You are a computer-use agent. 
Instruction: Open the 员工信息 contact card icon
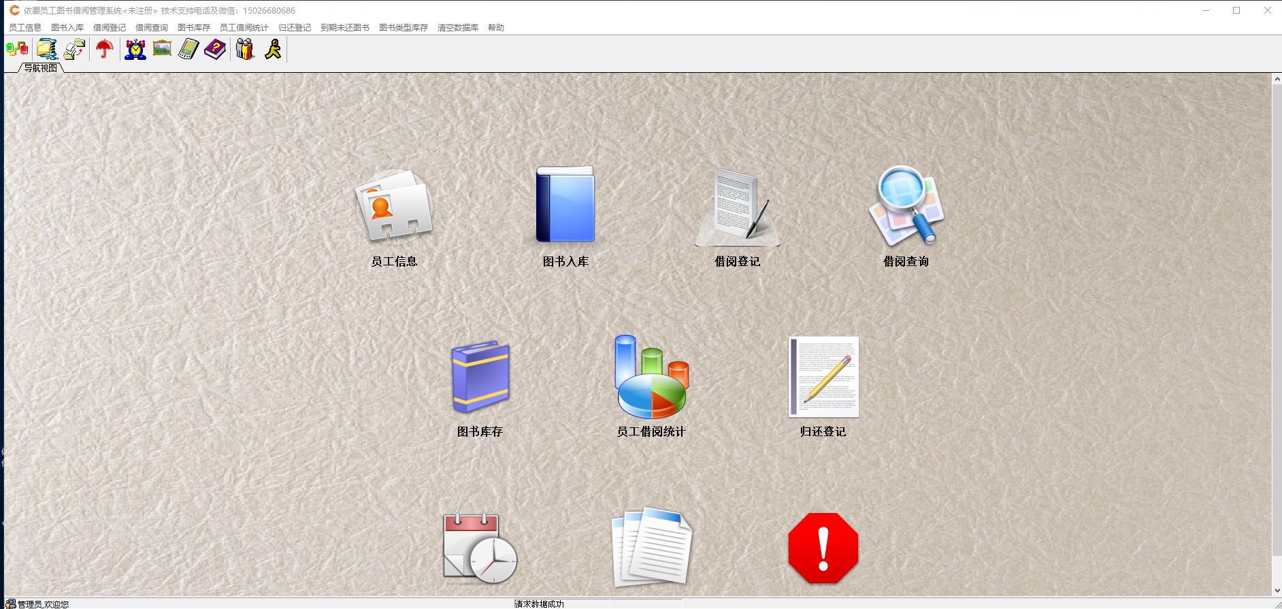coord(394,206)
